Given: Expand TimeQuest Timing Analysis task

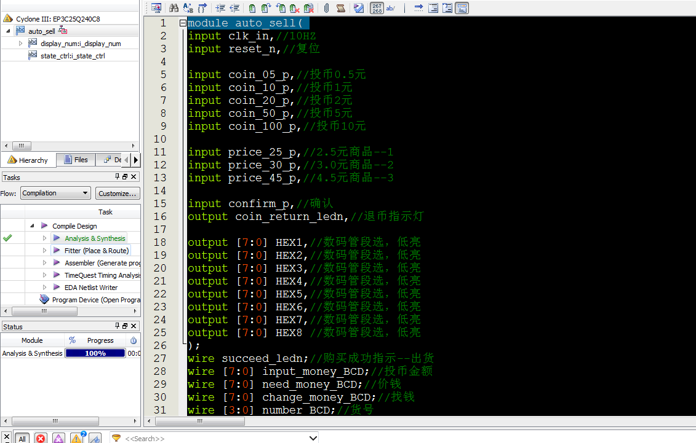Looking at the screenshot, I should point(44,275).
